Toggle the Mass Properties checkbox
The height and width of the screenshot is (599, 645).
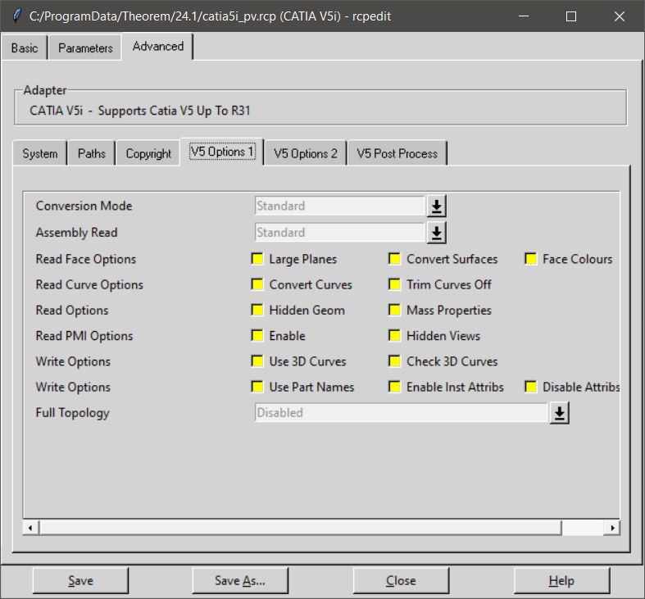(394, 310)
